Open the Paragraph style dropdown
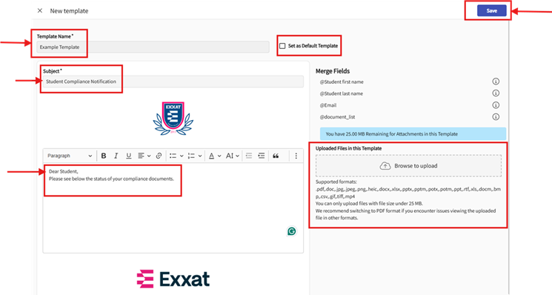 click(70, 156)
